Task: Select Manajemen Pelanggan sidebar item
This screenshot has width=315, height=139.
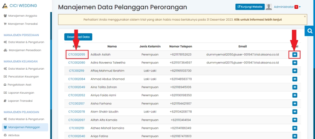Action: (25, 127)
